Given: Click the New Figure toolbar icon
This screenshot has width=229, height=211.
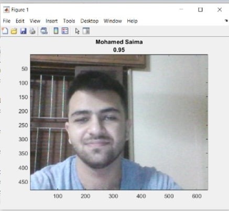Looking at the screenshot, I should tap(5, 31).
